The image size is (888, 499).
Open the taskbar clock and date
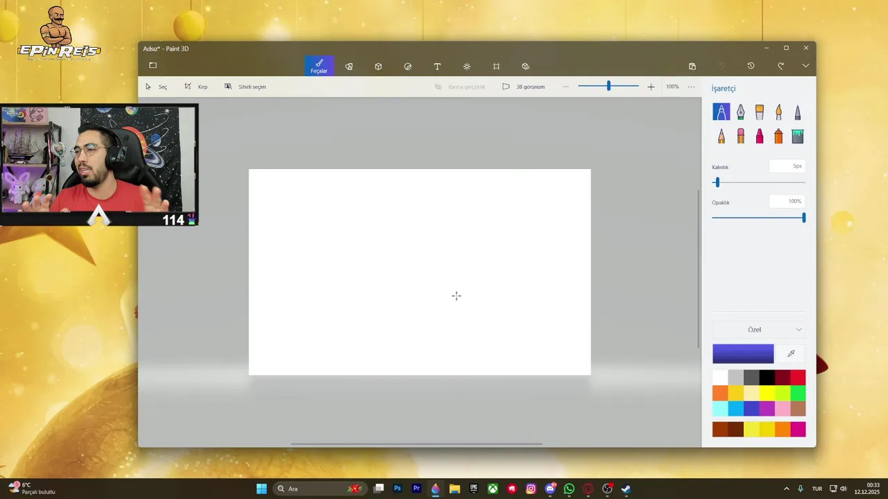point(867,489)
